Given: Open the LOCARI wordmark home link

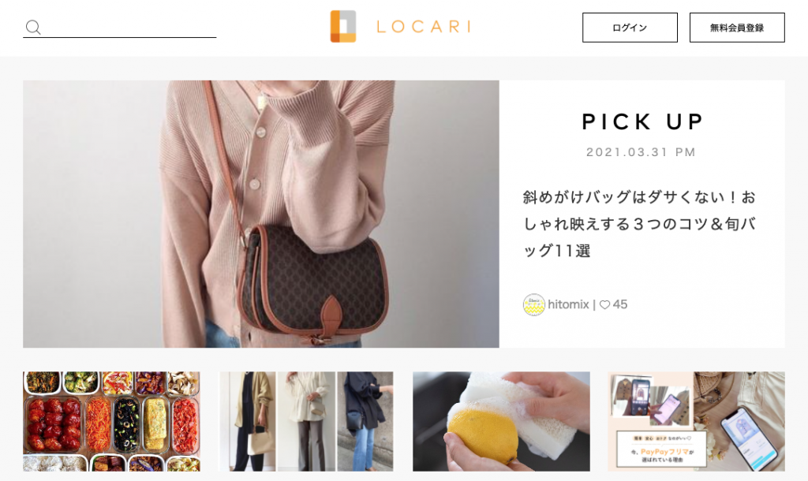Looking at the screenshot, I should [x=424, y=27].
